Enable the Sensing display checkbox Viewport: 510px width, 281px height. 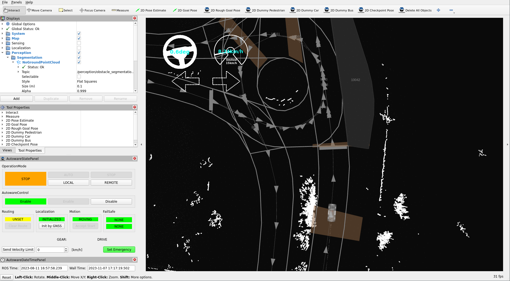tap(79, 43)
